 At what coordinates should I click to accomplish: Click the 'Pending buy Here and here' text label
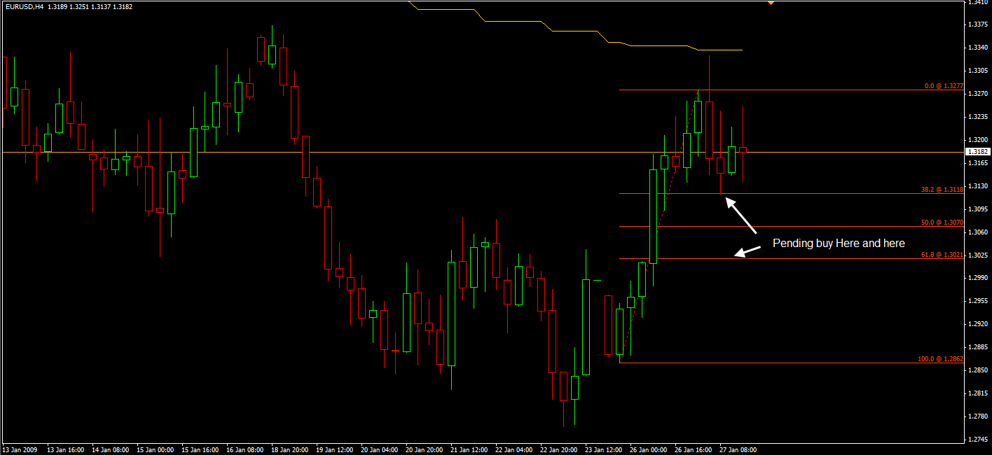839,244
